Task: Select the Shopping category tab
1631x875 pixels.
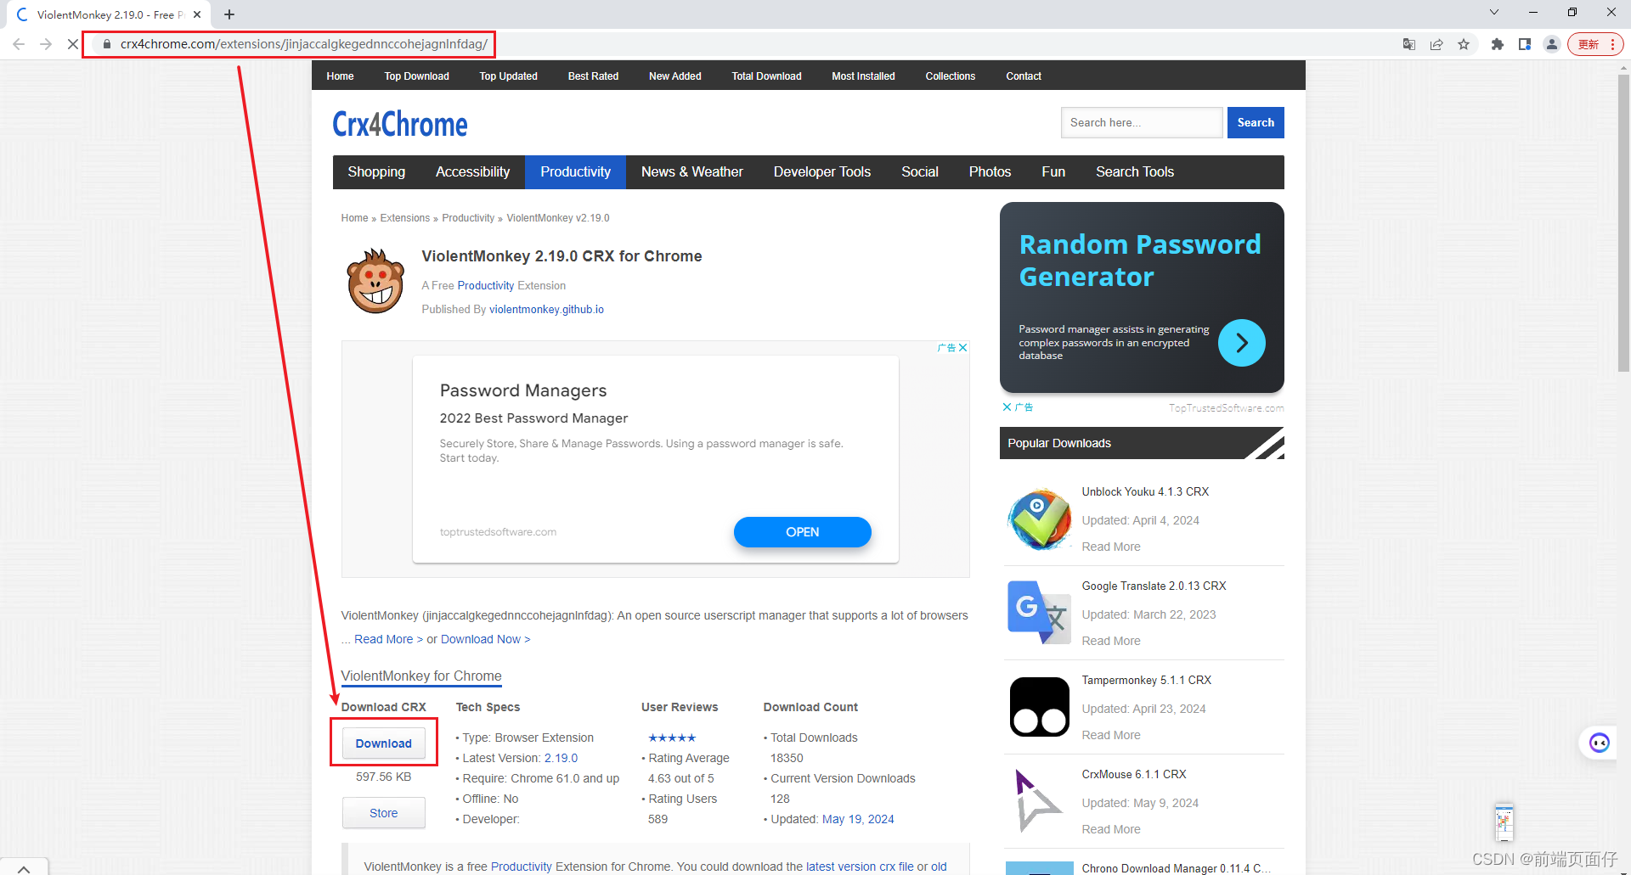Action: click(376, 172)
